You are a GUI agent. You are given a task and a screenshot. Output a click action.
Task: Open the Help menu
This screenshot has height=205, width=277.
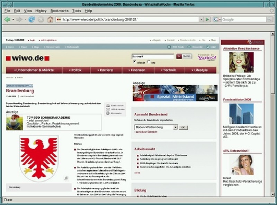point(89,11)
